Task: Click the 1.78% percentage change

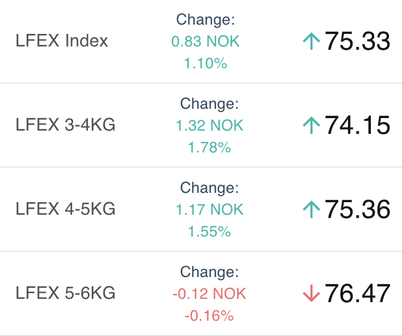Action: click(x=210, y=148)
